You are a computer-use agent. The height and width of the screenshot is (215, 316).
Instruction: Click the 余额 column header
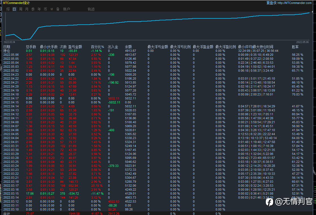128,47
